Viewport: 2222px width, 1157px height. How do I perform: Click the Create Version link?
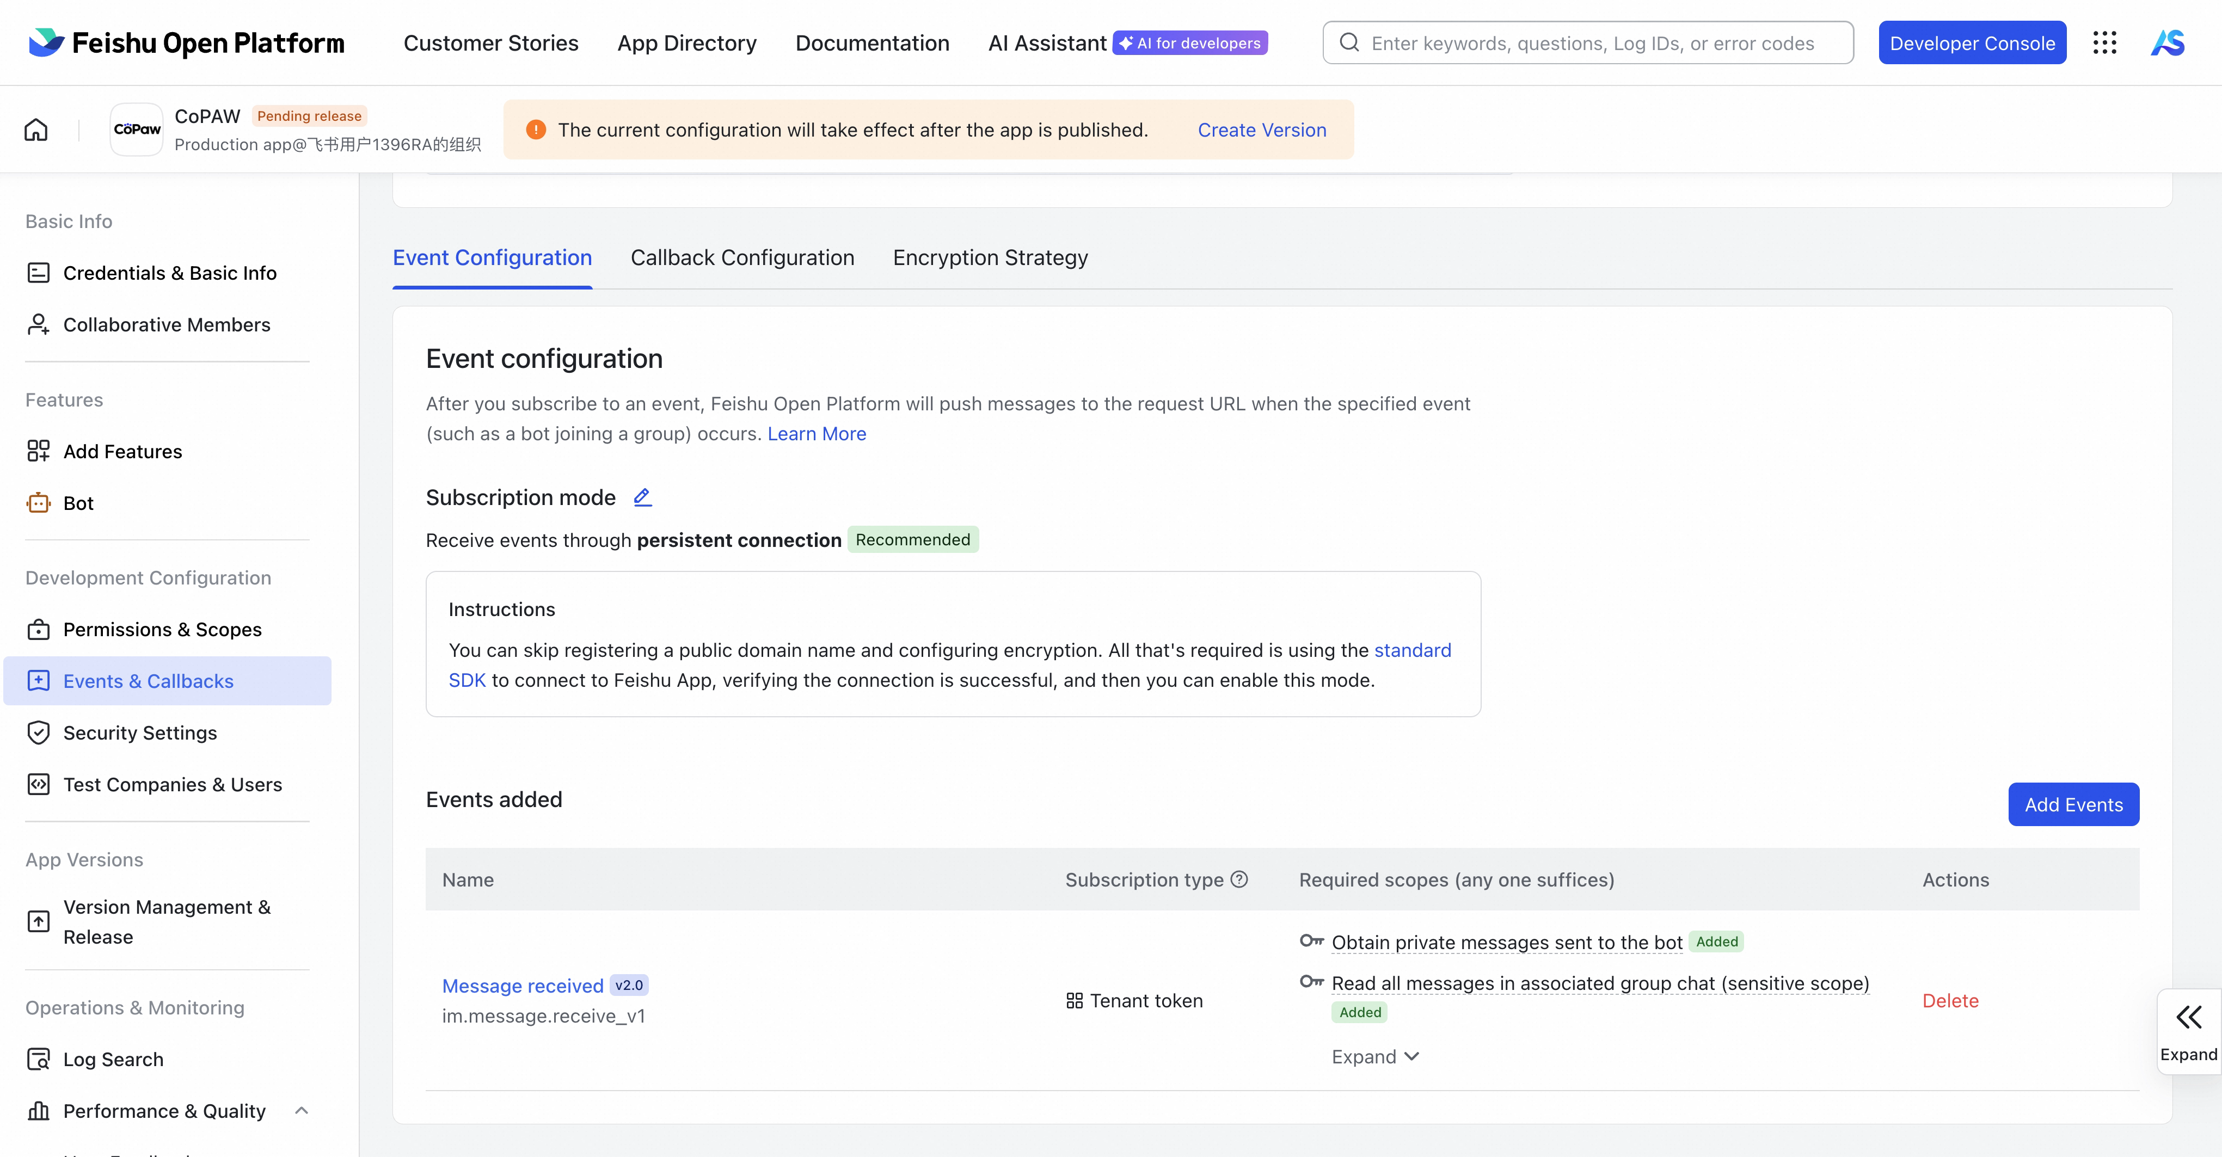click(x=1262, y=130)
